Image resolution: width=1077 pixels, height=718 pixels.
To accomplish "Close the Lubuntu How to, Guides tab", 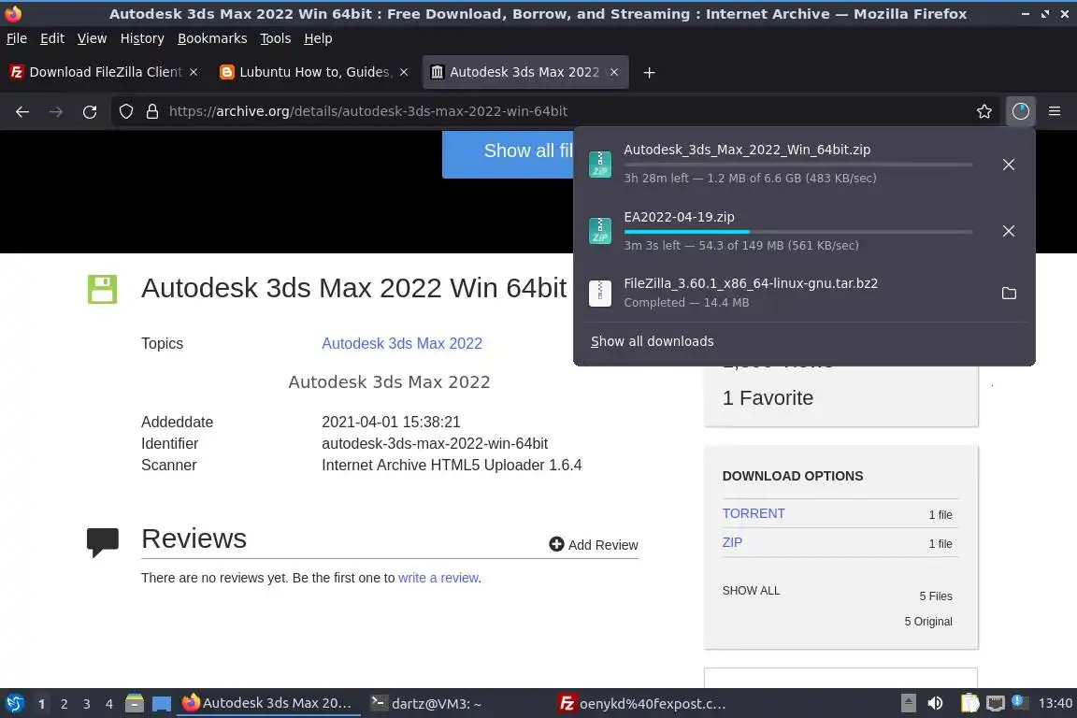I will [x=404, y=72].
